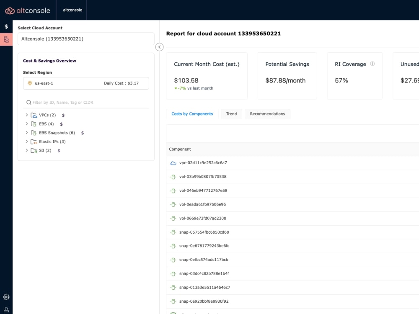Select Elastic IPs (3) tree label
The width and height of the screenshot is (419, 314).
point(52,142)
